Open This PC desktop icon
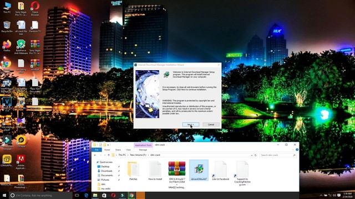The width and height of the screenshot is (355, 199). pos(7,7)
